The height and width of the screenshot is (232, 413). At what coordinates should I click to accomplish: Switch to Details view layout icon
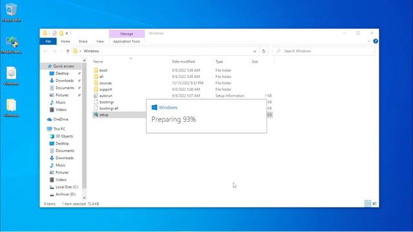point(367,204)
